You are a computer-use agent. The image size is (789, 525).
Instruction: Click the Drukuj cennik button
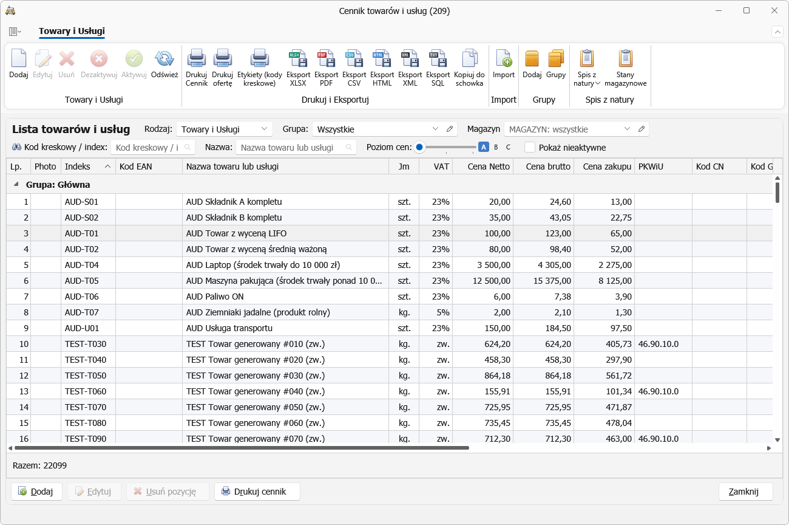coord(257,492)
